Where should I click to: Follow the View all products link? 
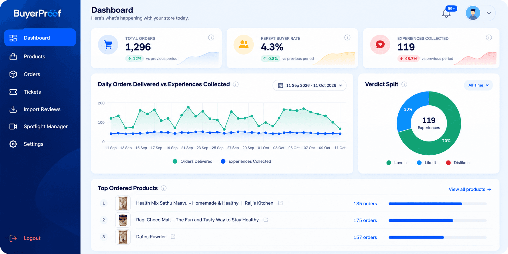click(x=470, y=189)
